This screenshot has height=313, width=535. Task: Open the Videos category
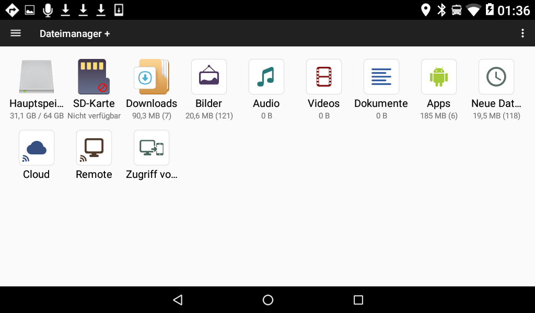coord(324,77)
